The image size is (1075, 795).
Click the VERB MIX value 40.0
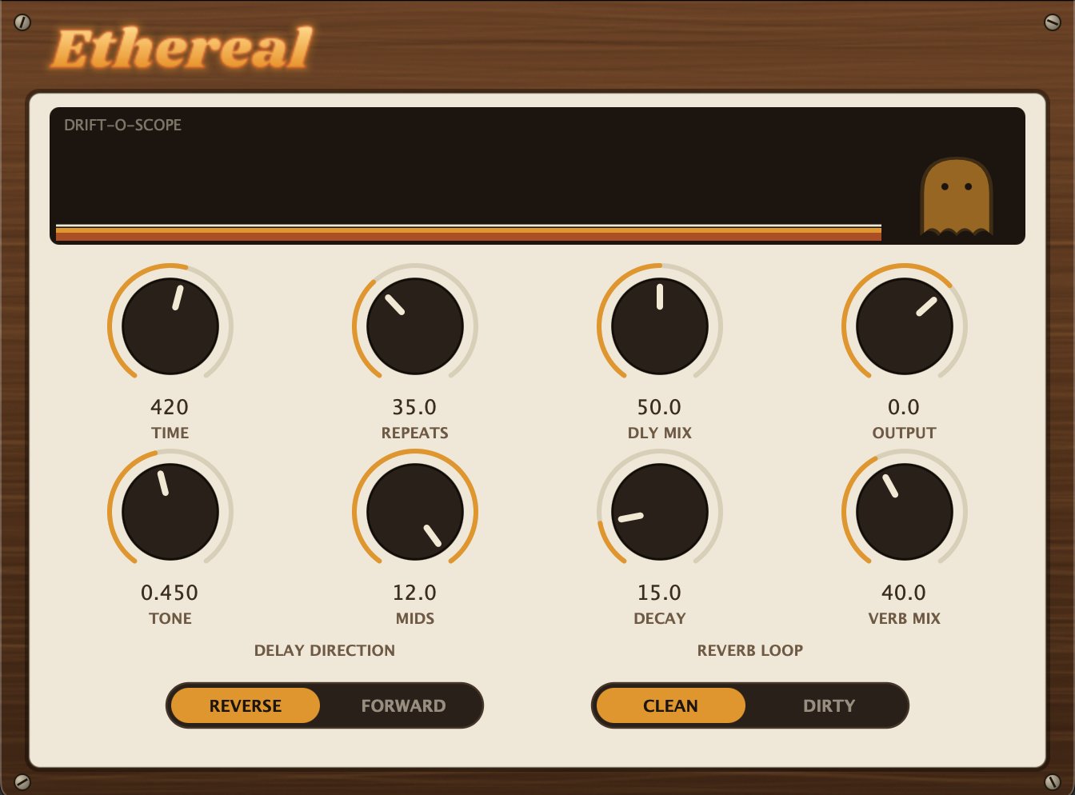[x=904, y=593]
